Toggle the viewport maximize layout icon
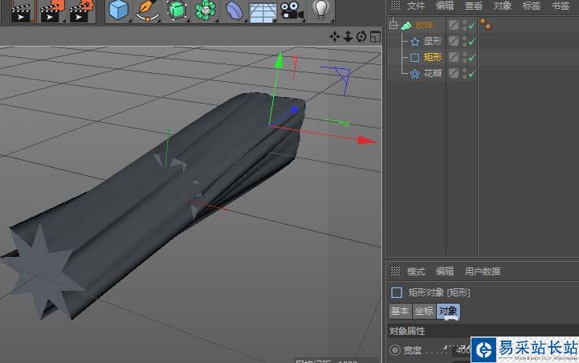This screenshot has height=363, width=579. click(374, 36)
